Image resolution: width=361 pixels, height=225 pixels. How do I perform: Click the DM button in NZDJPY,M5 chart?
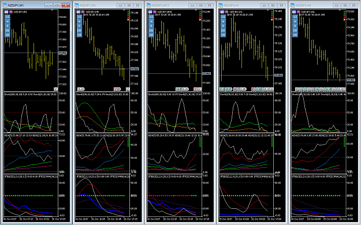click(80, 31)
